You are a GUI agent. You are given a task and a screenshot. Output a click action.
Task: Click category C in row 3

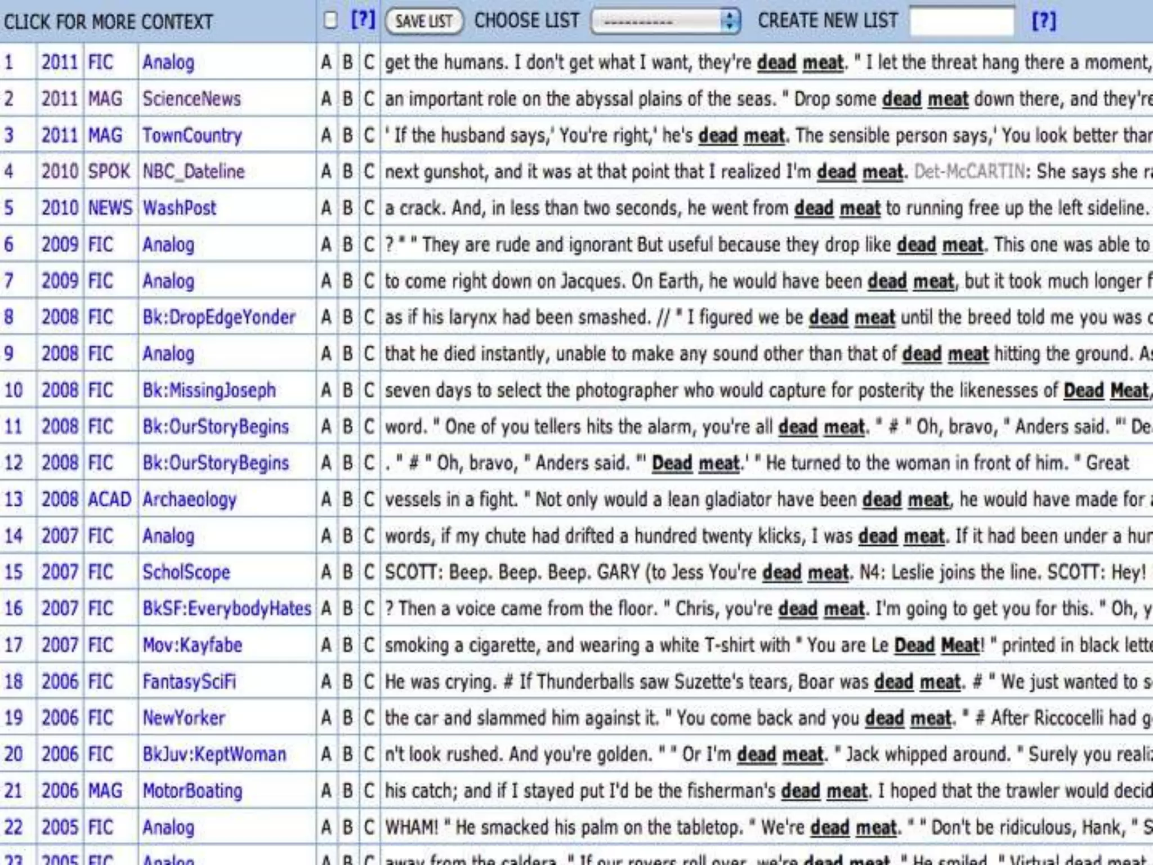(x=369, y=135)
